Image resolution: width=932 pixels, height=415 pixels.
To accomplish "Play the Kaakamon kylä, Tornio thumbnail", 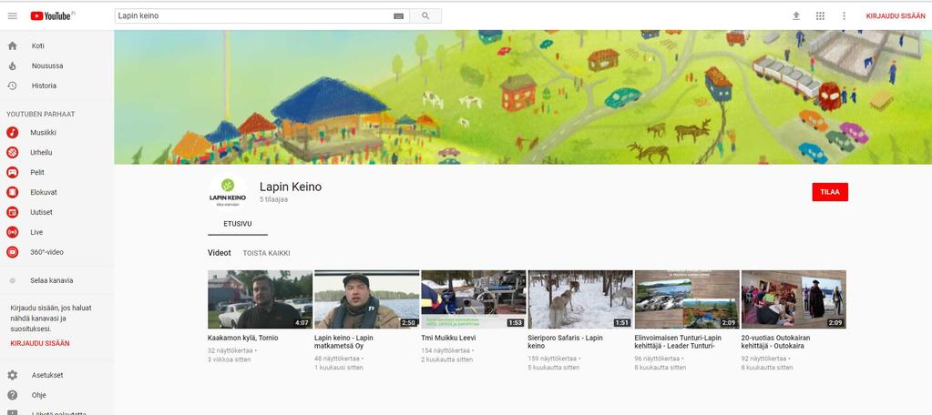I will click(x=260, y=299).
